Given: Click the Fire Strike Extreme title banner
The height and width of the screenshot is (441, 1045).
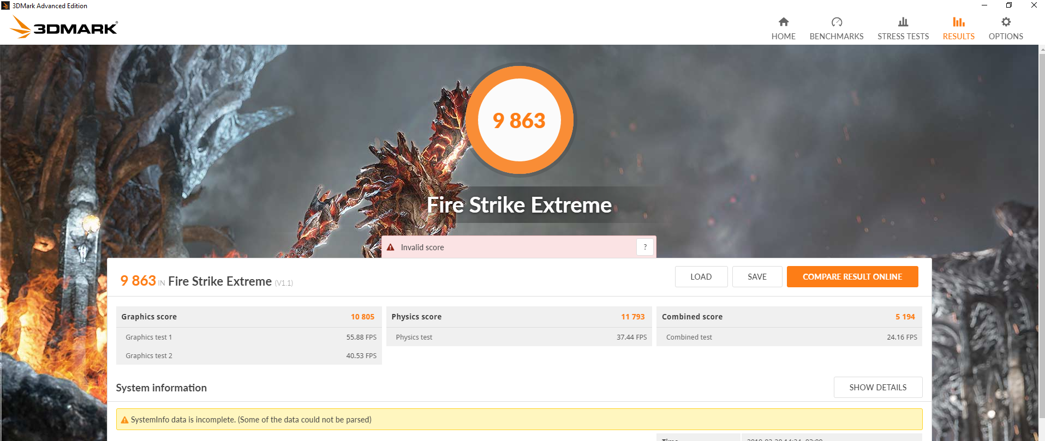Looking at the screenshot, I should [519, 205].
